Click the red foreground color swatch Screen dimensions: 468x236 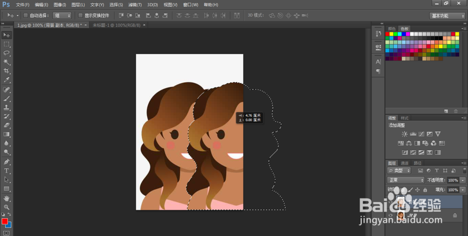[x=5, y=222]
